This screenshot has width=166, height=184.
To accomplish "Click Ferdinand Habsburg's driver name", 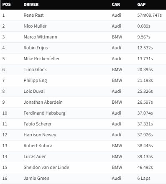I will tap(44, 113).
